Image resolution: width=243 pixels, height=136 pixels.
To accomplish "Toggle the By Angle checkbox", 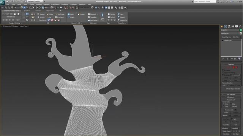I will click(x=223, y=75).
